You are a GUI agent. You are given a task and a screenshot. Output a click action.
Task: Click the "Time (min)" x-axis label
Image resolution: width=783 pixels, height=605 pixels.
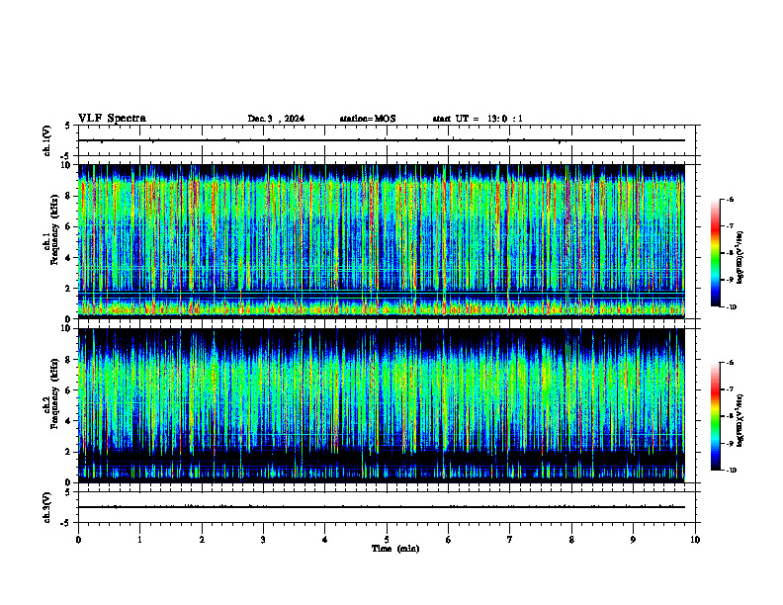(395, 549)
